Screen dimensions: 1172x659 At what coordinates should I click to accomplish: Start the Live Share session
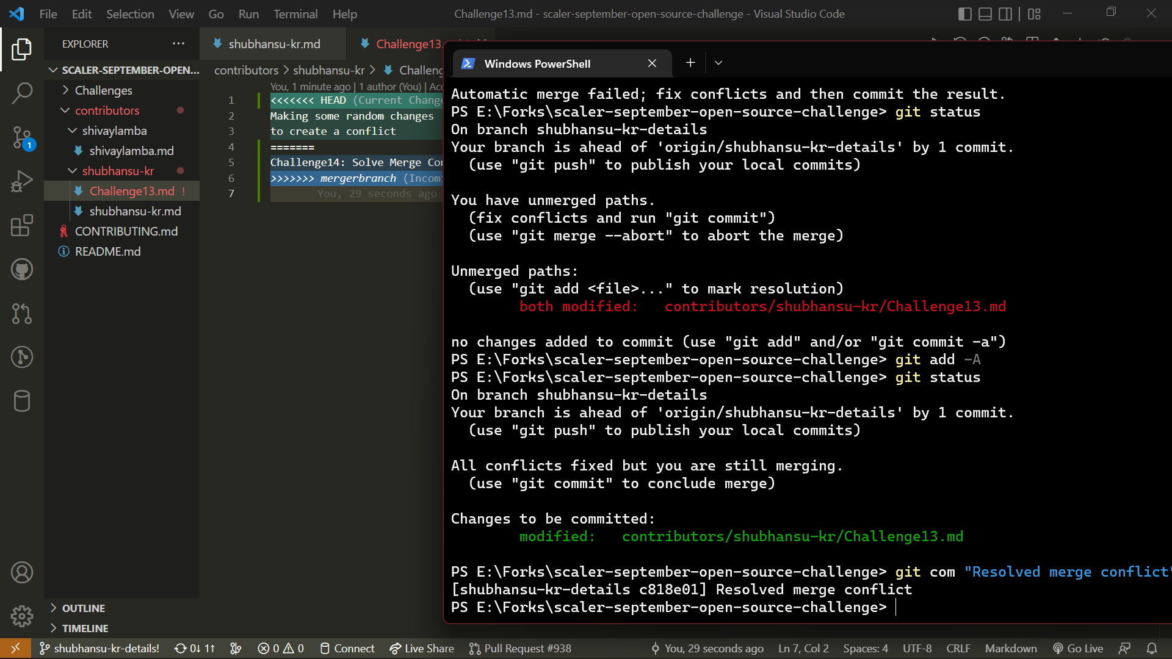422,649
